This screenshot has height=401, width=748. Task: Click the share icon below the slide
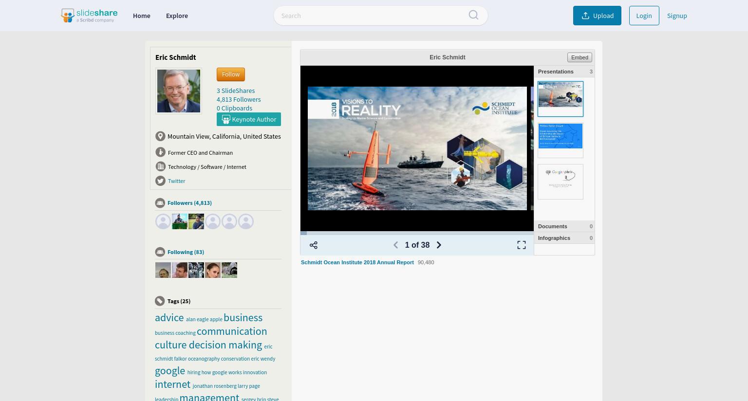click(x=314, y=245)
